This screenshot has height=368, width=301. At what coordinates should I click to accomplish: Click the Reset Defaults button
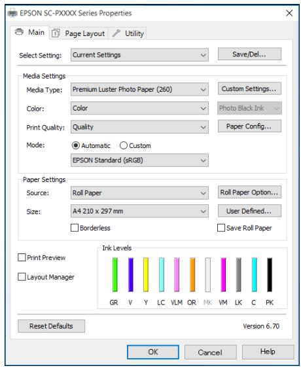[52, 326]
